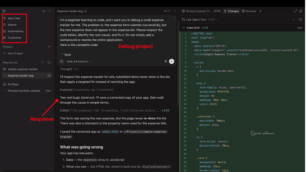Click the icon beside the chat title
Viewport: 306px width, 172px height.
coord(85,11)
